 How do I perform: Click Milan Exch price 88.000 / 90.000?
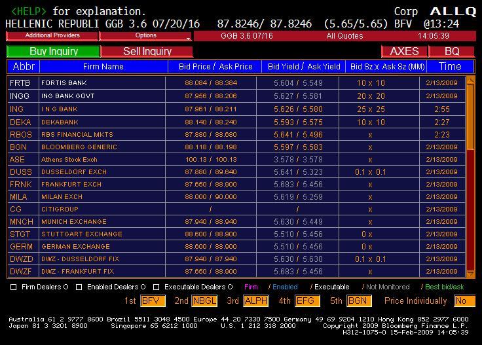[x=211, y=196]
